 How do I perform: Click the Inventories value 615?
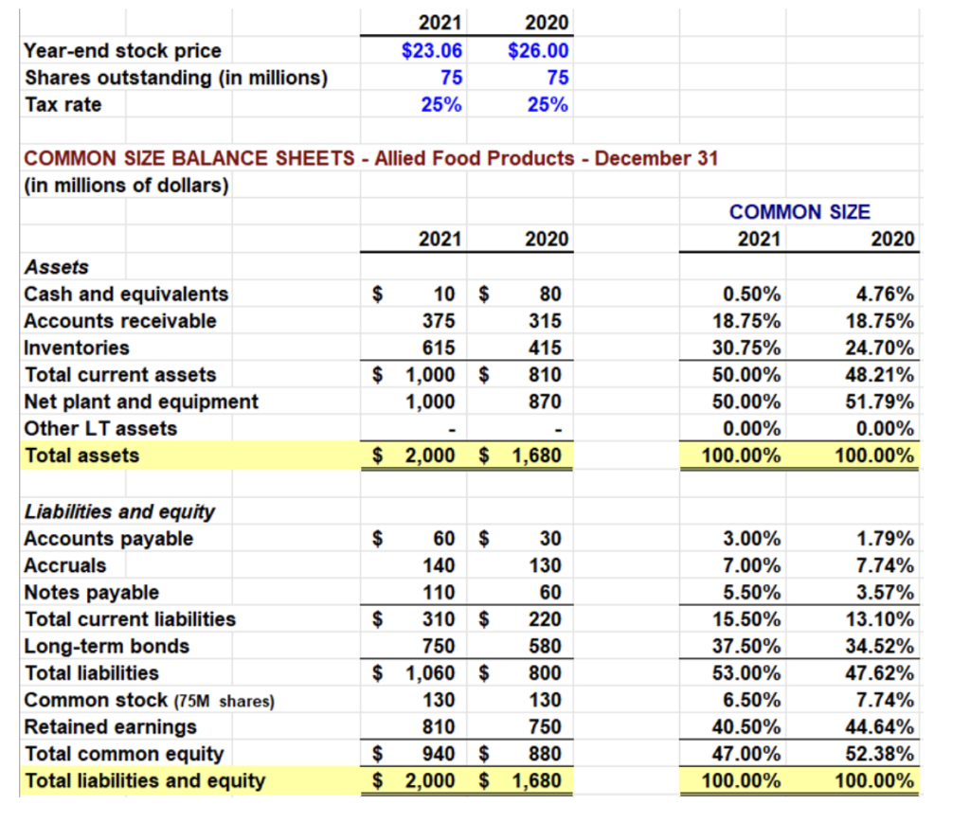pyautogui.click(x=440, y=348)
